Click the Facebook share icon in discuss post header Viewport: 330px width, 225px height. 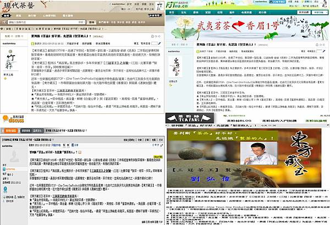[73, 145]
